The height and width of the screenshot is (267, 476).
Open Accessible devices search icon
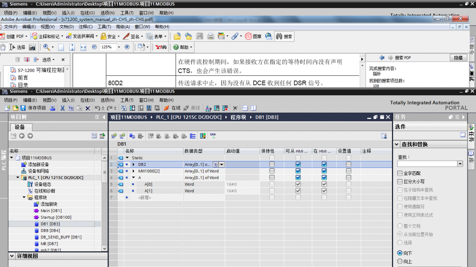coord(208,108)
